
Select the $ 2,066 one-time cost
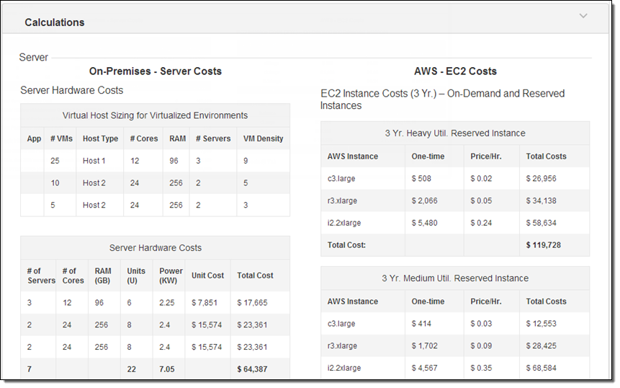pyautogui.click(x=424, y=200)
